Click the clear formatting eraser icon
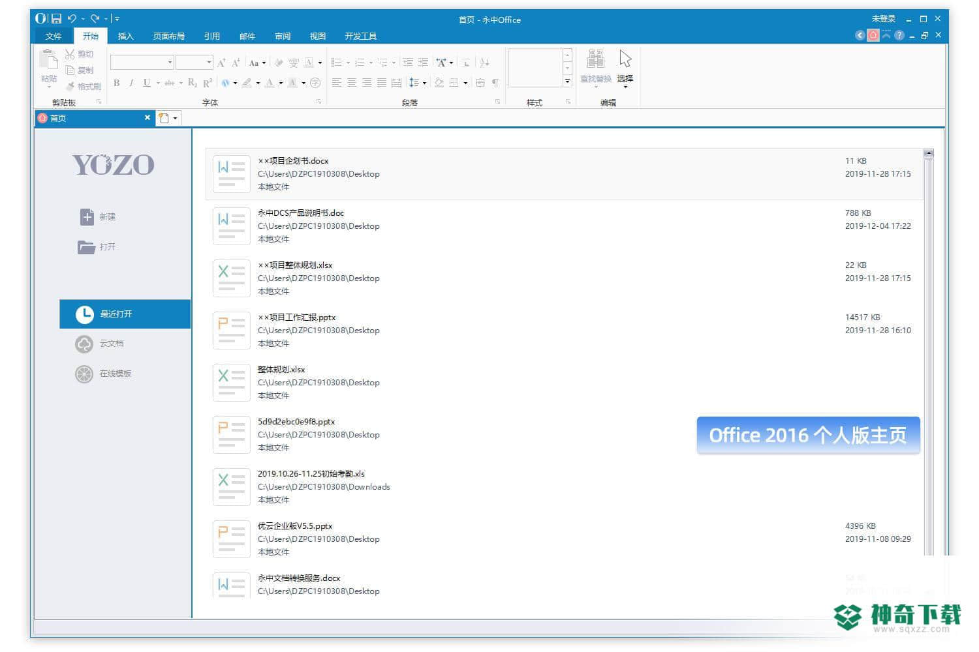This screenshot has width=979, height=652. pyautogui.click(x=279, y=63)
